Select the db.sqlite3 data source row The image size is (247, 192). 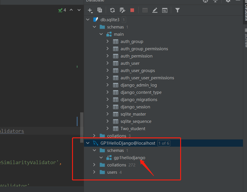tap(163, 20)
